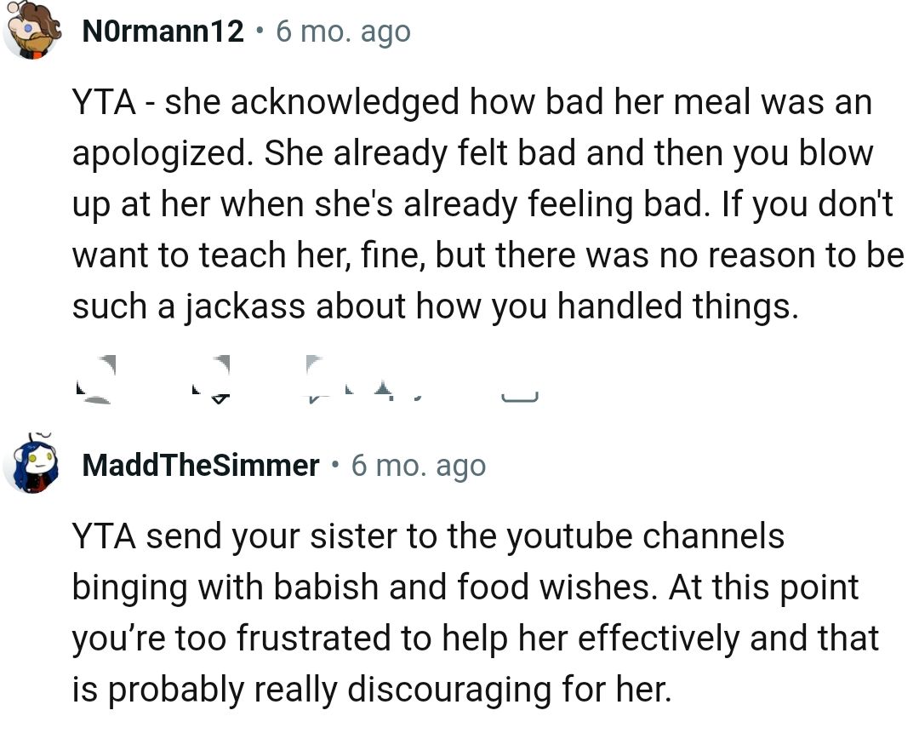919x739 pixels.
Task: Select the '6 mo. ago' timestamp on N0rmann12's comment
Action: pos(342,32)
